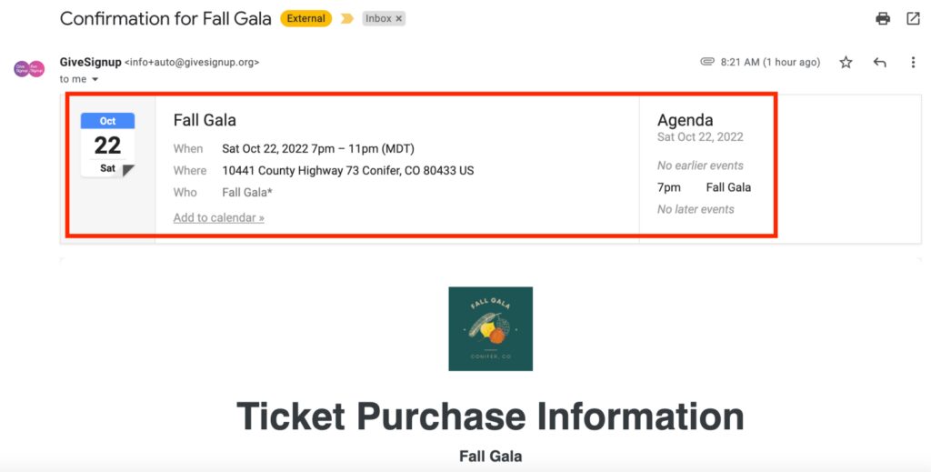Open the three-dot more options menu
The height and width of the screenshot is (472, 931).
click(913, 63)
